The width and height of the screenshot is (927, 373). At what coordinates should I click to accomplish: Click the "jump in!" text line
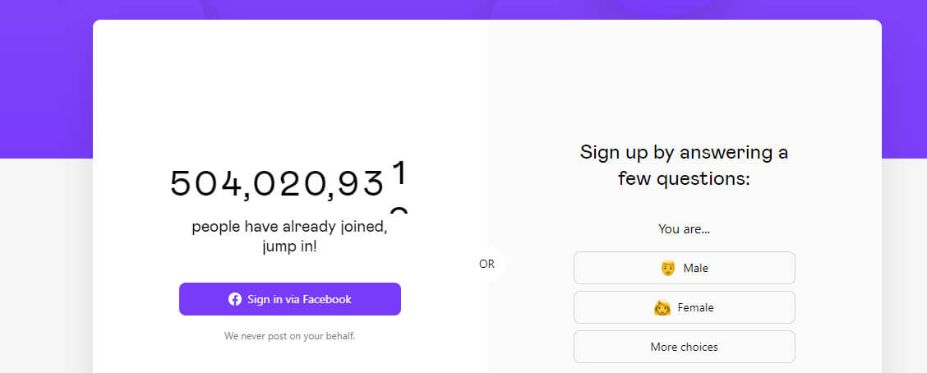click(289, 246)
